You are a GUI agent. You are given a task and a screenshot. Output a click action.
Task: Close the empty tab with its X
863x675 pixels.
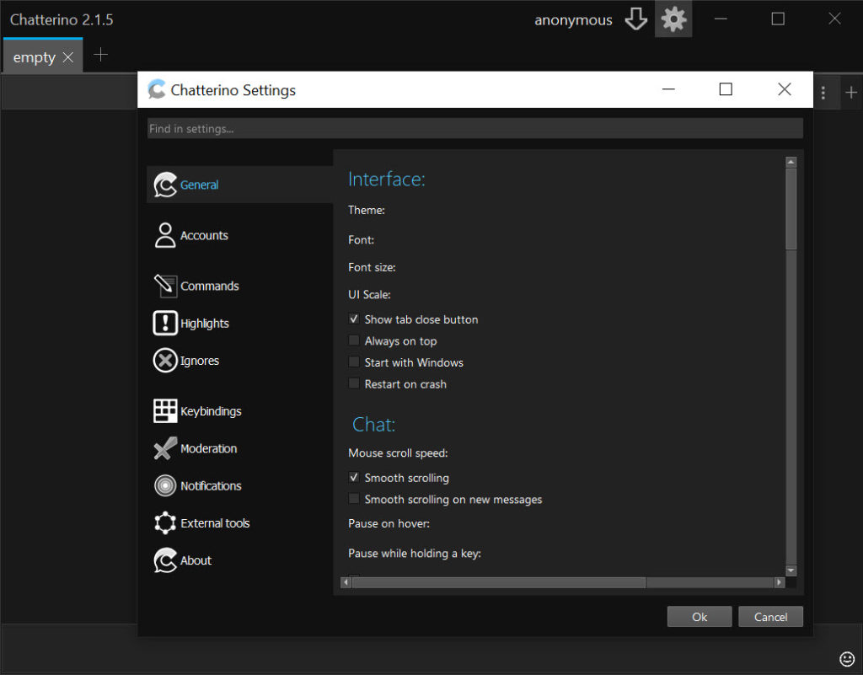[x=68, y=57]
